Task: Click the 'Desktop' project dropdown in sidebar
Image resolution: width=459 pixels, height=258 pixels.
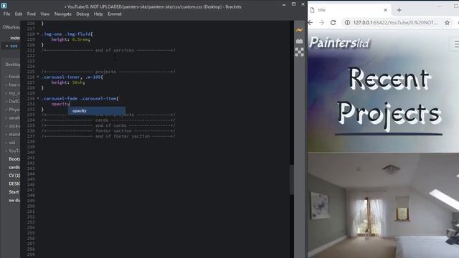Action: pos(12,64)
